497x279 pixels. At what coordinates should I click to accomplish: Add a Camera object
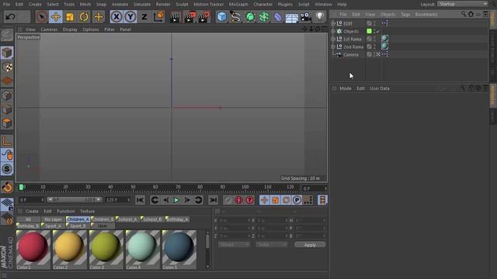pos(305,17)
